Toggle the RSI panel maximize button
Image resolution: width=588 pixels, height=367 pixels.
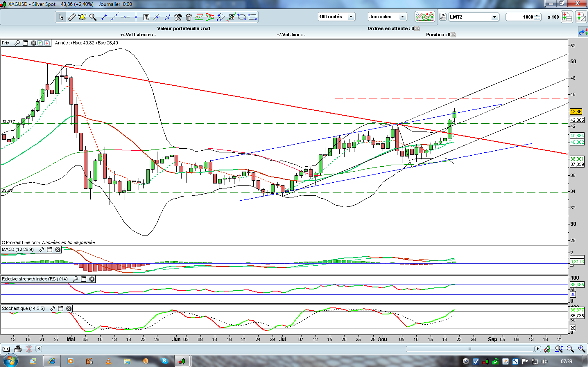[x=84, y=279]
